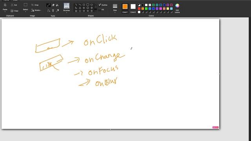This screenshot has width=251, height=141.
Task: Select the Eraser tool
Action: coord(53,5)
